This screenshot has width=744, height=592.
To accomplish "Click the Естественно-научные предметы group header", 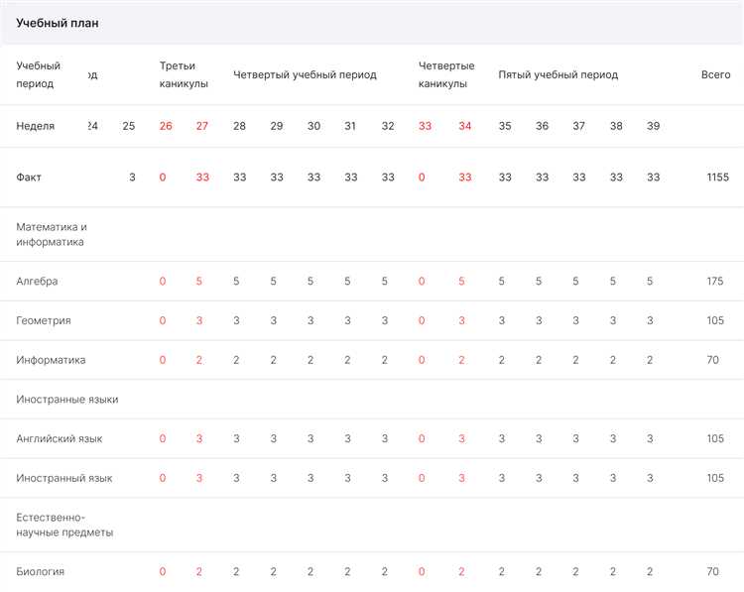I will click(64, 525).
